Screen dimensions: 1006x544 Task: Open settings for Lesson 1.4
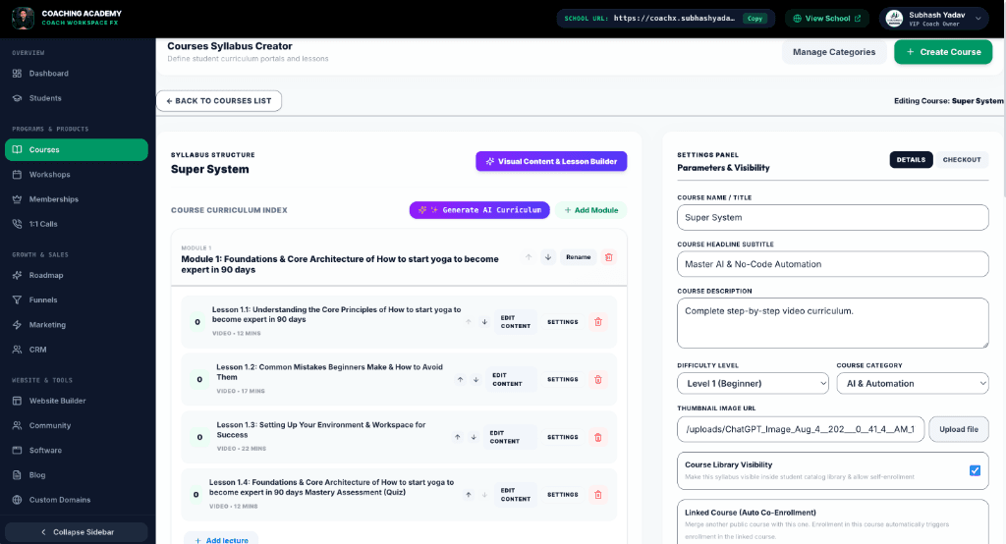coord(563,495)
